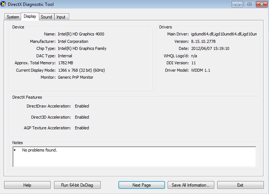Click the 'DirectDraw Acceleration:' label

click(49, 106)
